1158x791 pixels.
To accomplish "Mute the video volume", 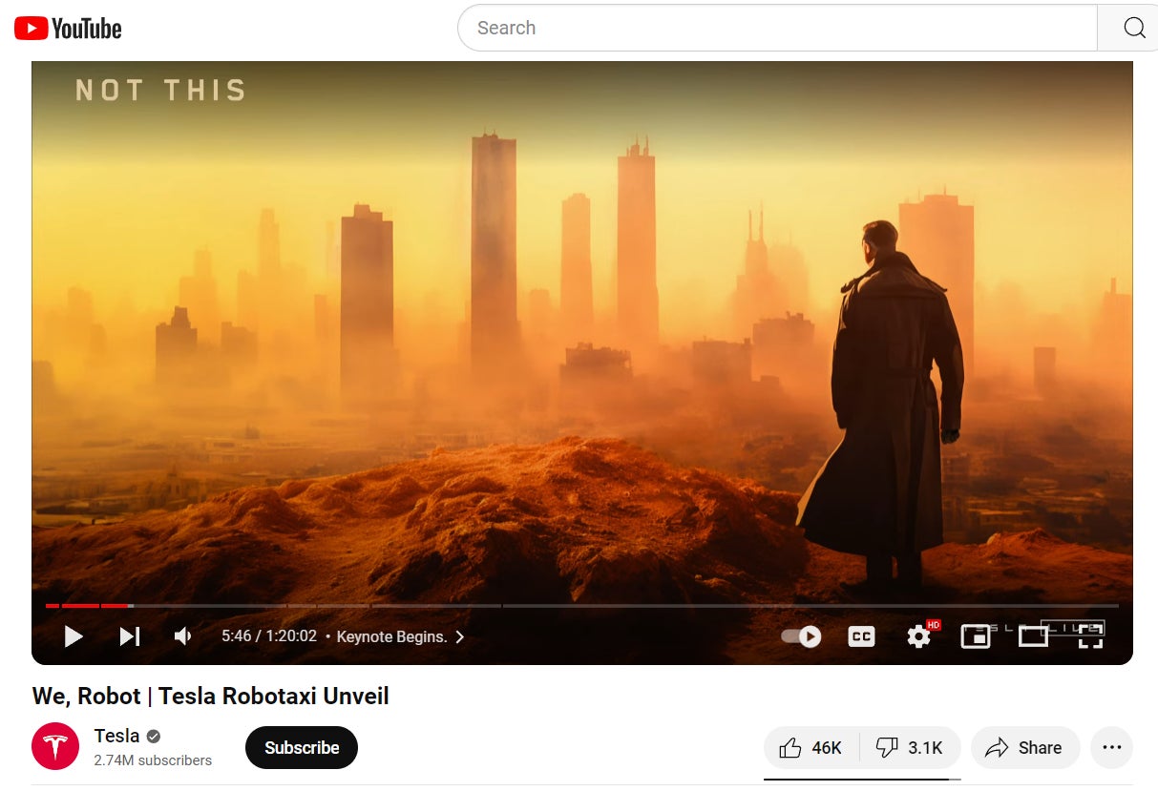I will pos(181,635).
